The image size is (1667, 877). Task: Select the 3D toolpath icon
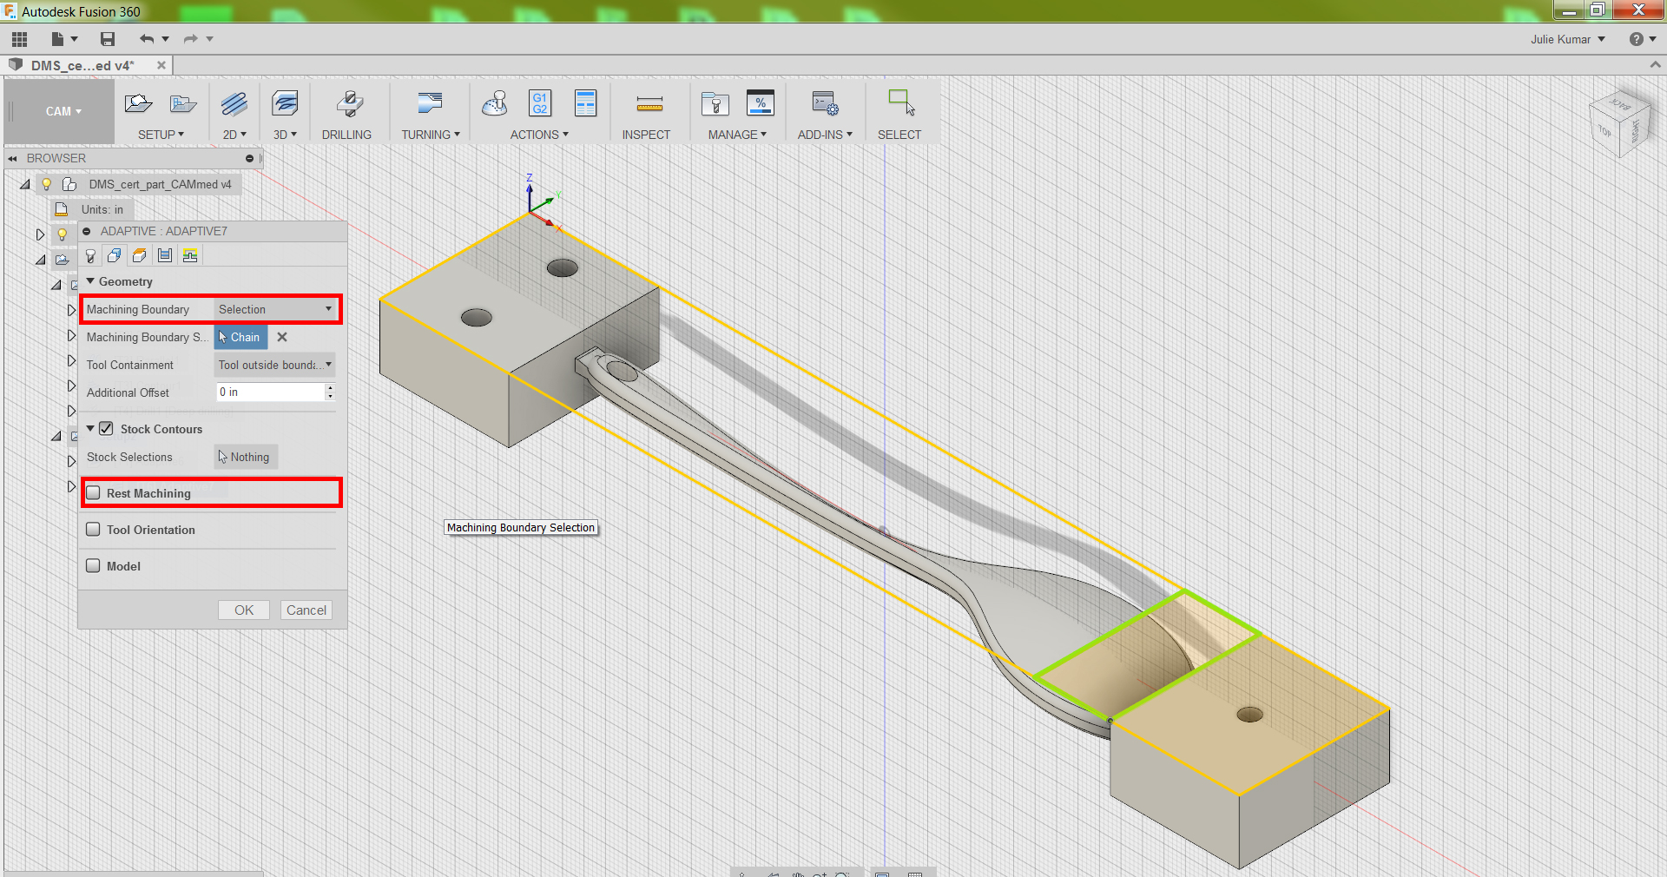[285, 104]
